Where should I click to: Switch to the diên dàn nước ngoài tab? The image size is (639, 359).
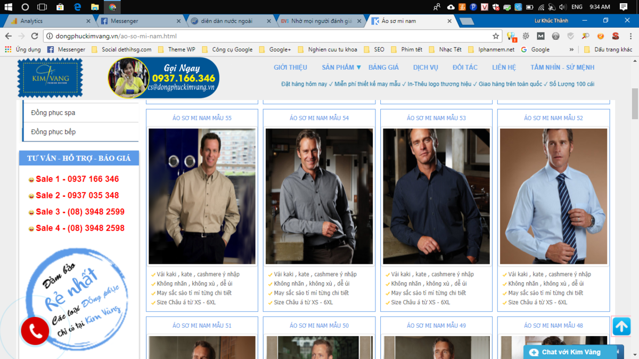229,21
